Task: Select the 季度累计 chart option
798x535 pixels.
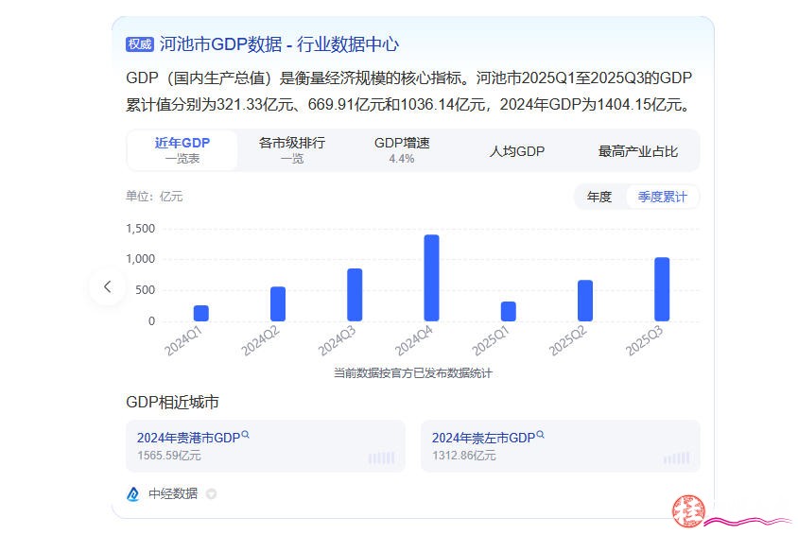Action: click(x=662, y=197)
